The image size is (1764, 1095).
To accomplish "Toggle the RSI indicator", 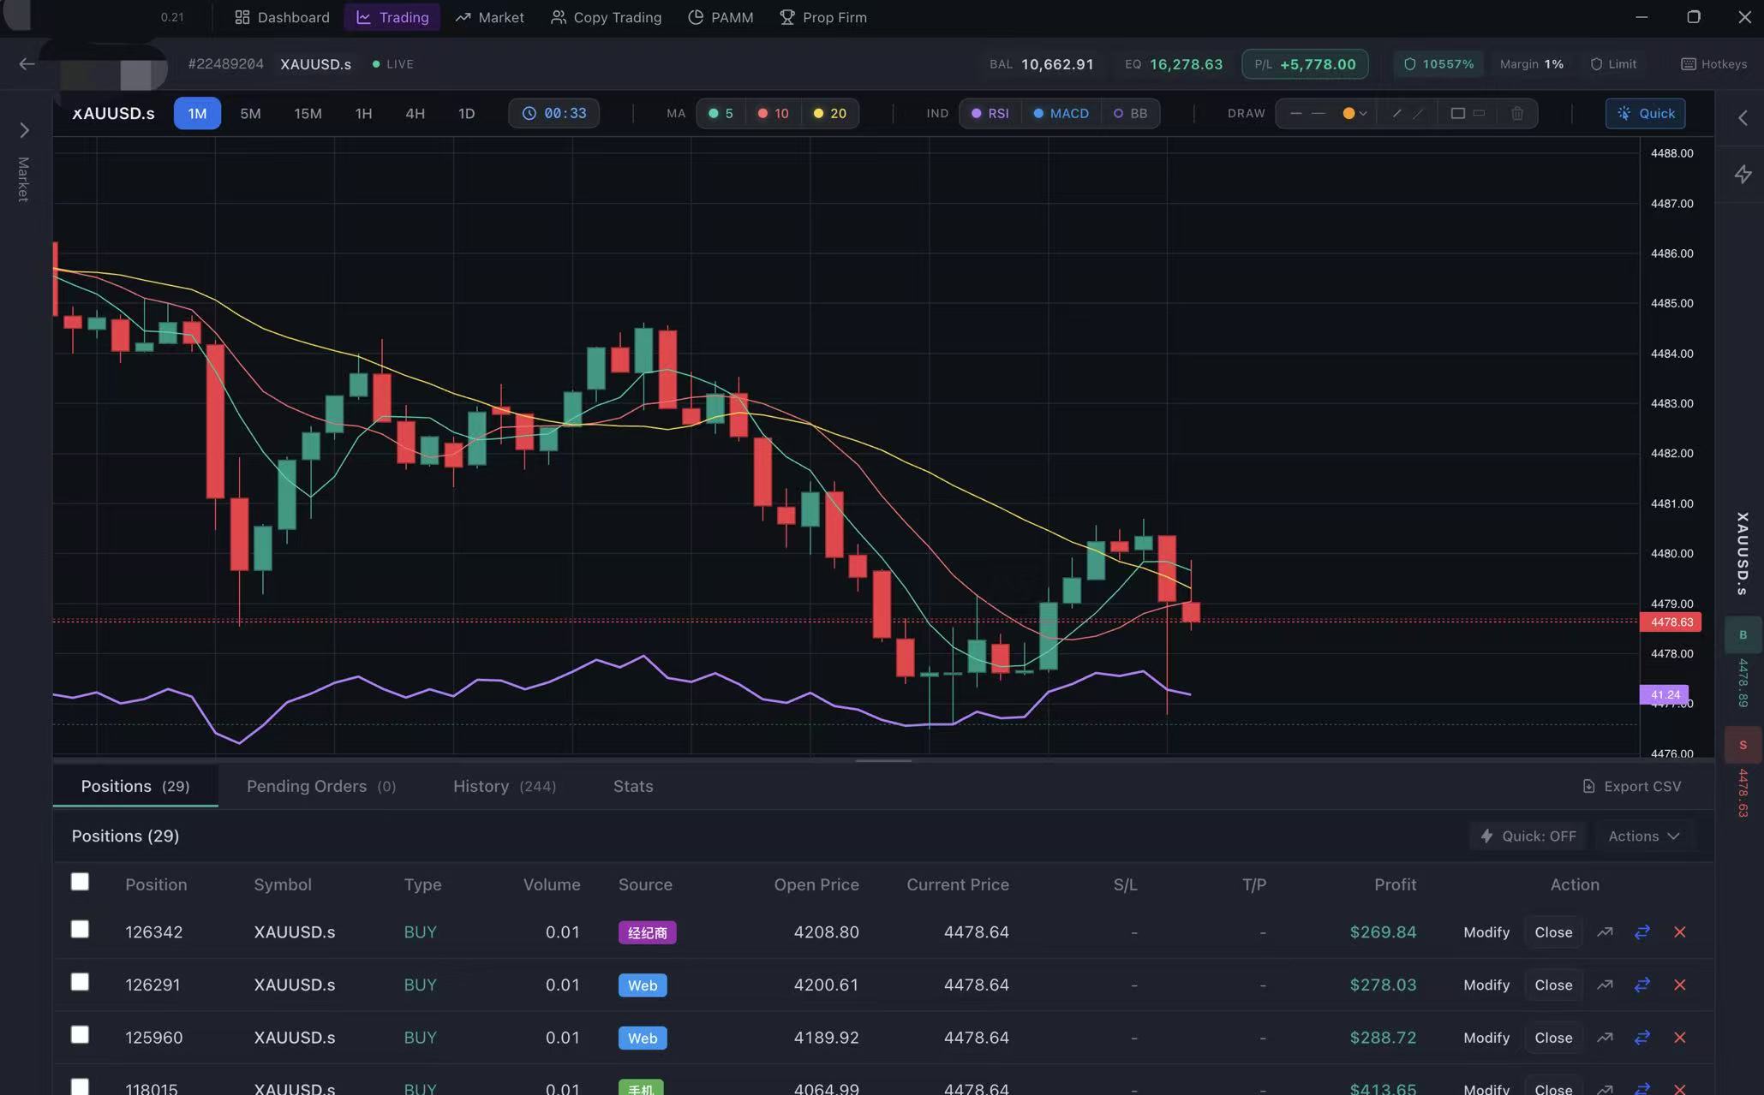I will click(990, 113).
